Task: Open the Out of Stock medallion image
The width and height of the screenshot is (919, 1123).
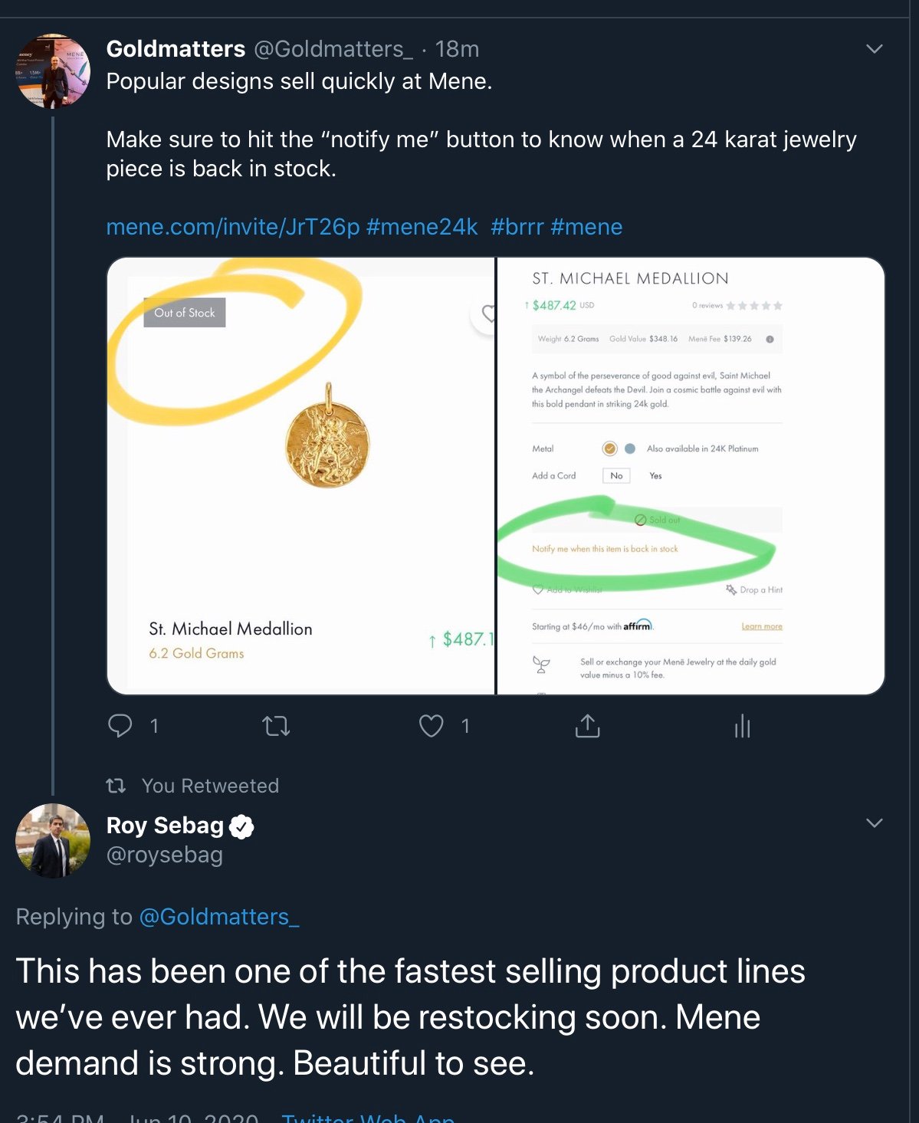Action: [x=301, y=476]
